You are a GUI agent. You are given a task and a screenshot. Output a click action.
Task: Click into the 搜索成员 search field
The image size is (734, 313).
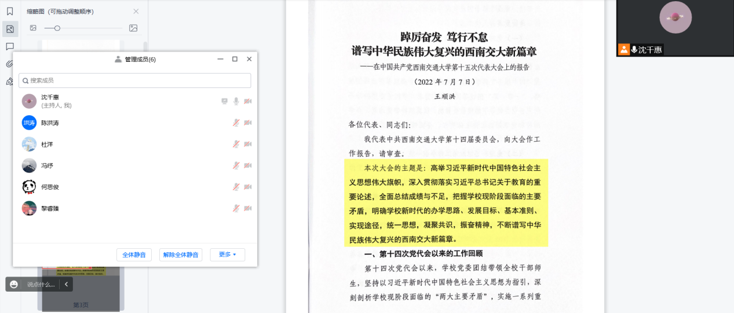click(134, 80)
